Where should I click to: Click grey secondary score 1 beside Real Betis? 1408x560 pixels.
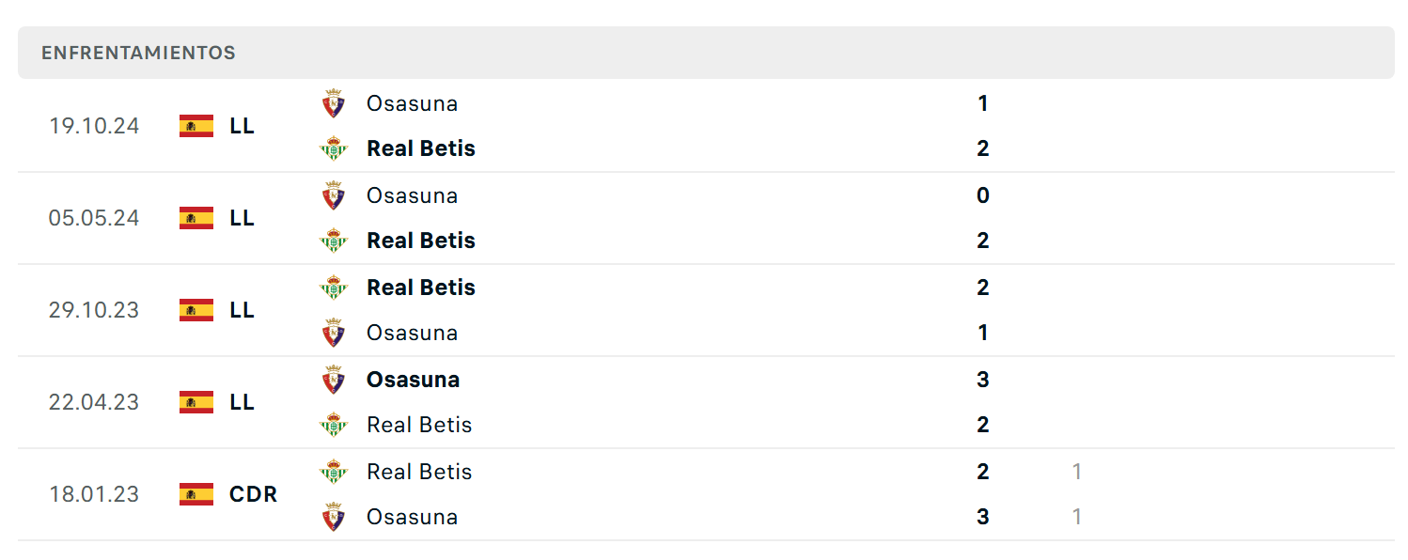[x=1077, y=472]
